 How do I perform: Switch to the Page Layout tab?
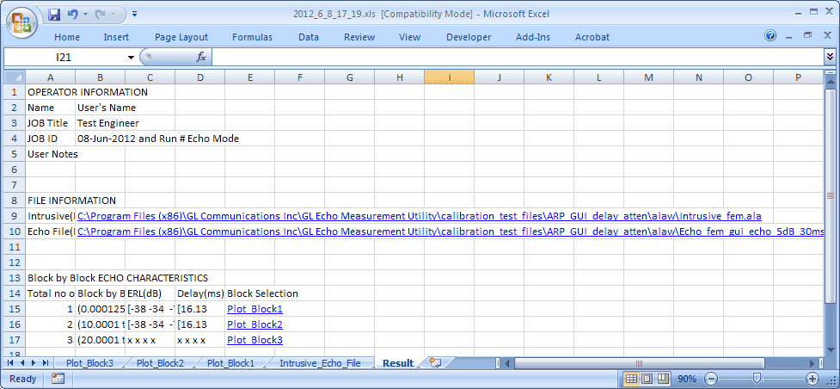point(181,37)
